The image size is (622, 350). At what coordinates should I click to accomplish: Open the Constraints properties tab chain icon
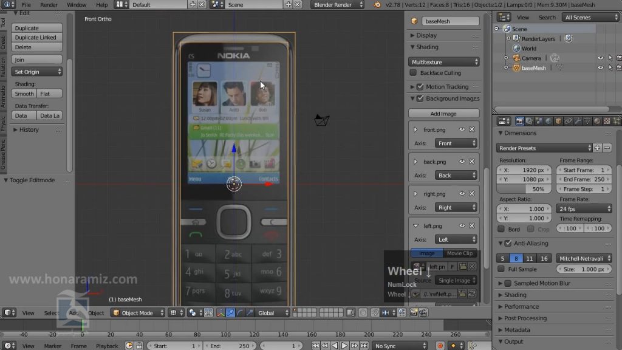click(x=568, y=121)
